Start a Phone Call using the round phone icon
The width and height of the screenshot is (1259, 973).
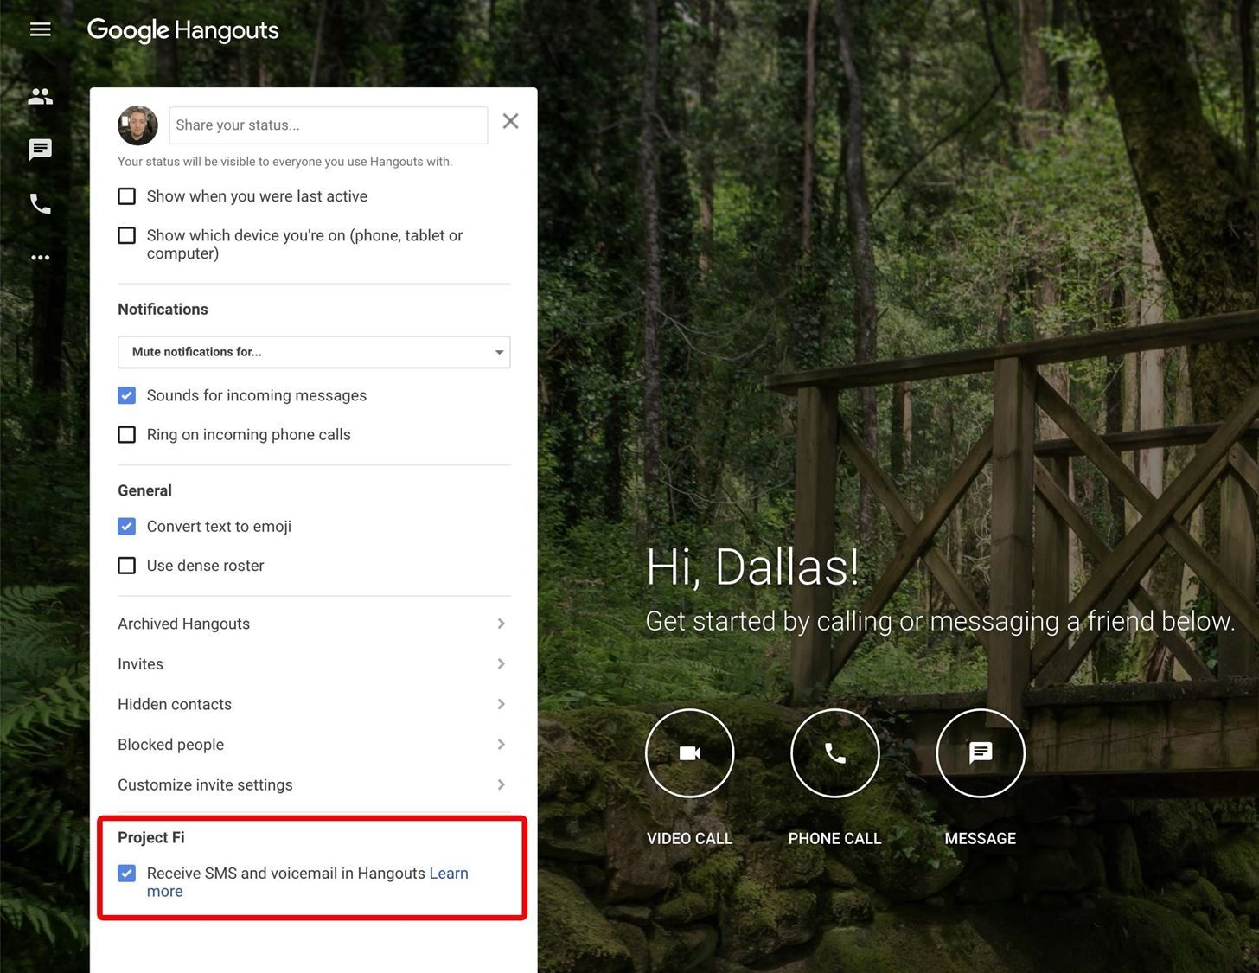tap(834, 753)
